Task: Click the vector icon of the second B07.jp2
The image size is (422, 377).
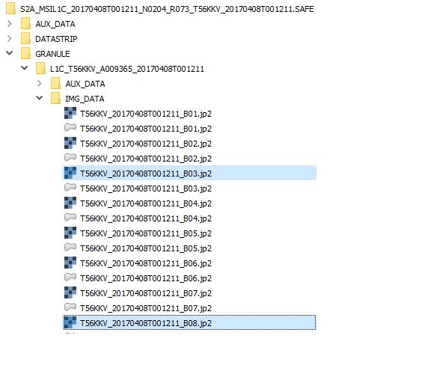Action: coord(70,307)
